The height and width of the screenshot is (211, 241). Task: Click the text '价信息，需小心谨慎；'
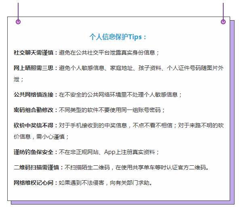point(42,137)
